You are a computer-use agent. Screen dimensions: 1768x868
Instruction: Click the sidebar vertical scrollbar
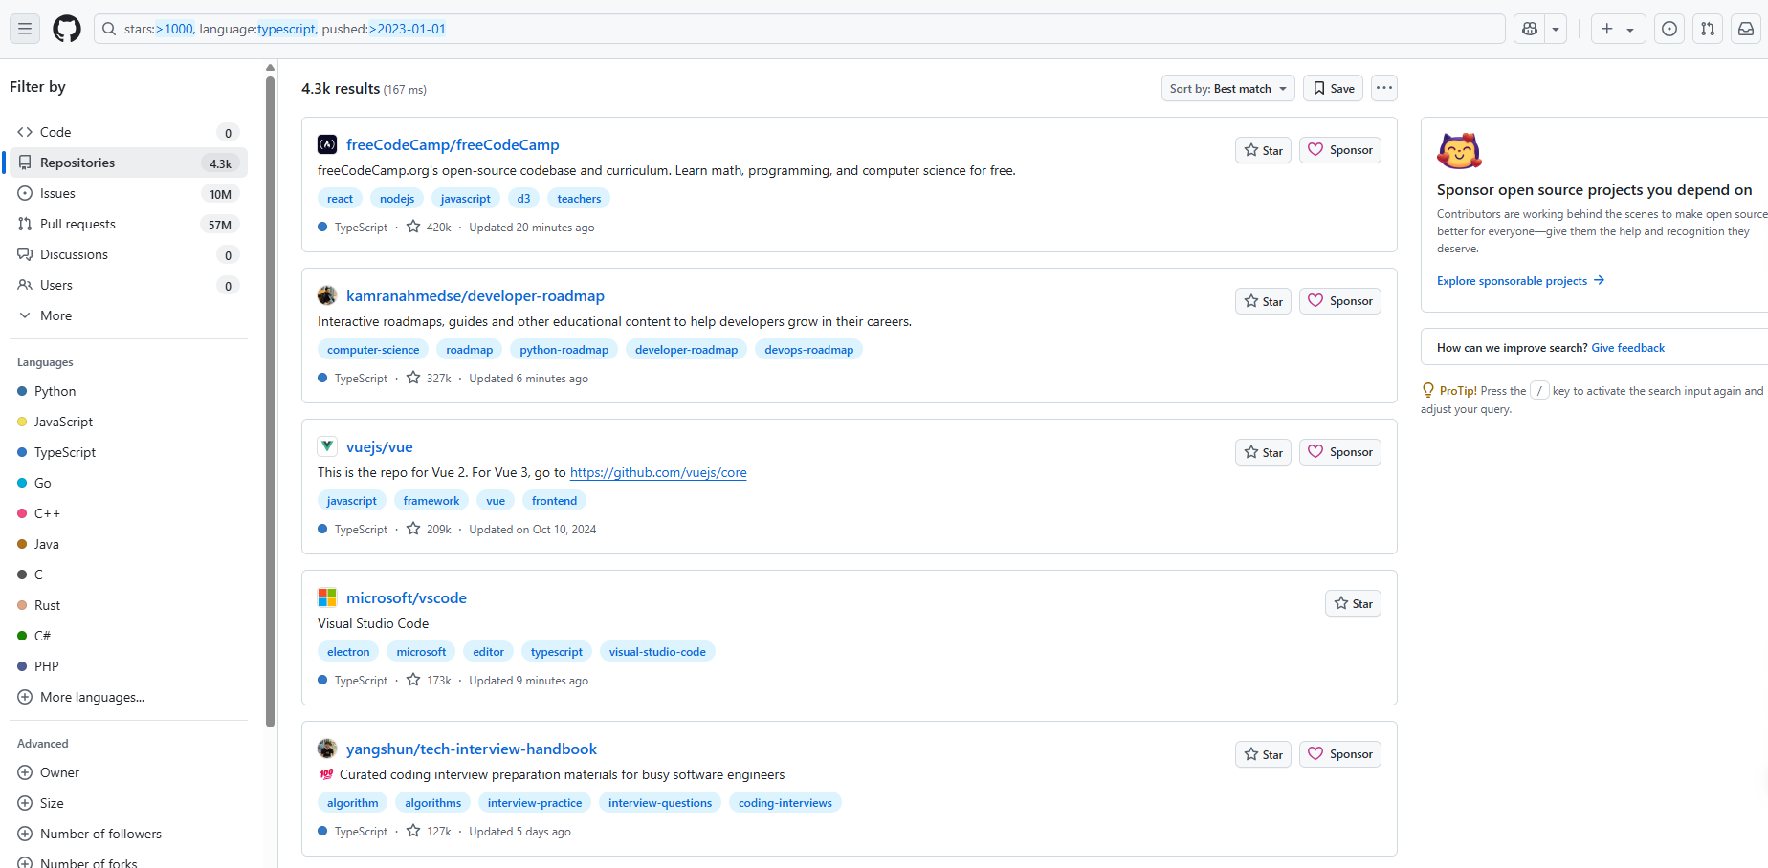coord(270,401)
